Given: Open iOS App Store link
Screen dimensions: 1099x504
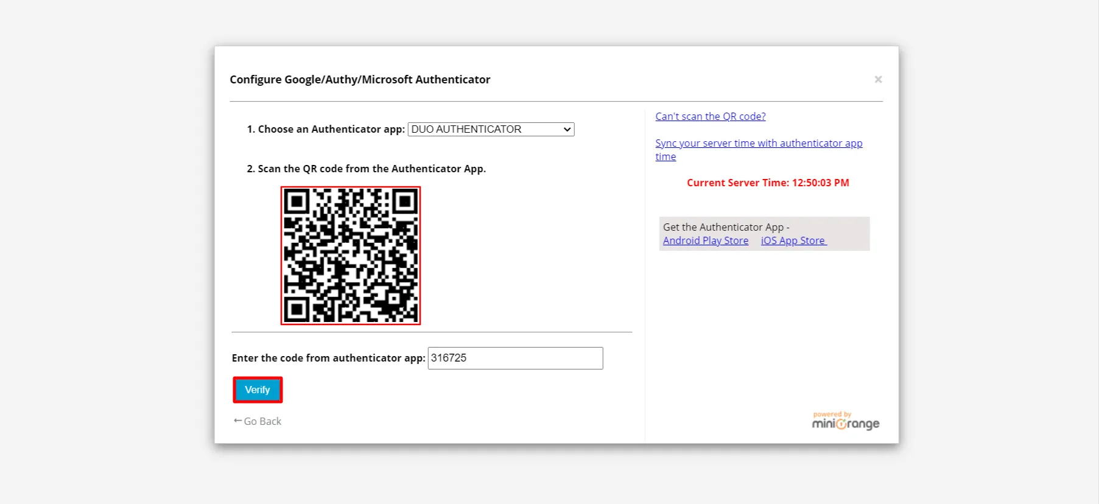Looking at the screenshot, I should [794, 240].
